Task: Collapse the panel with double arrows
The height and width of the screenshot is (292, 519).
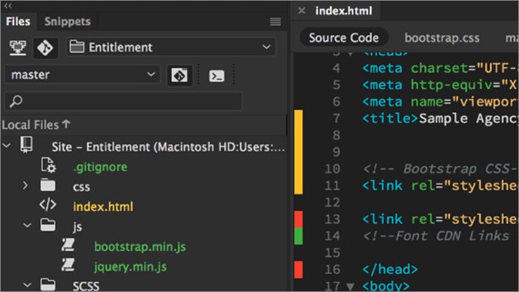Action: click(8, 5)
